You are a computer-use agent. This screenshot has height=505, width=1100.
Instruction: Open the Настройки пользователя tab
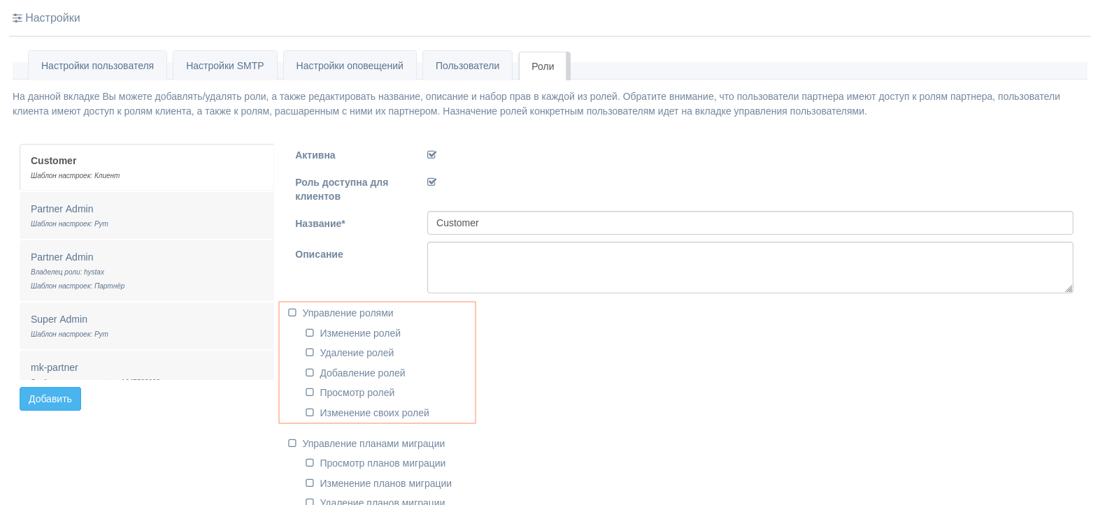point(97,66)
